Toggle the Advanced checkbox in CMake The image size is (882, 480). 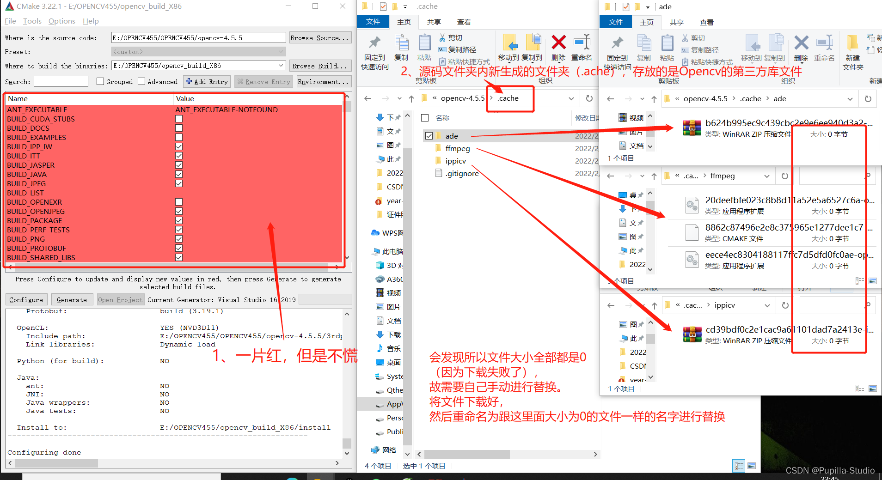click(x=141, y=81)
